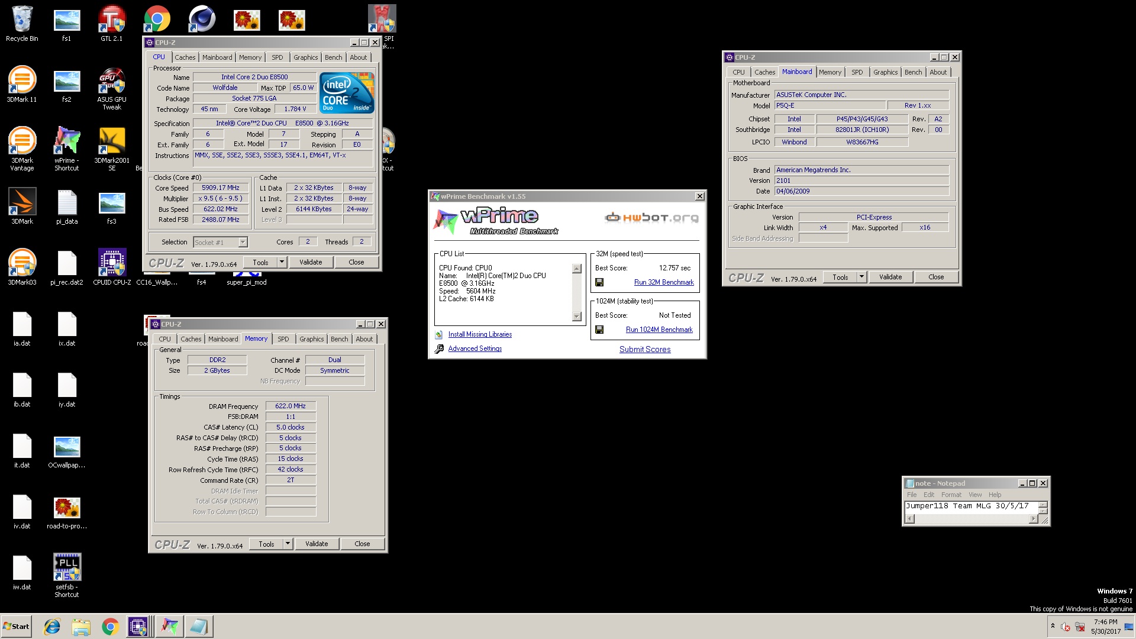
Task: Open the fs3 image file
Action: tap(112, 206)
